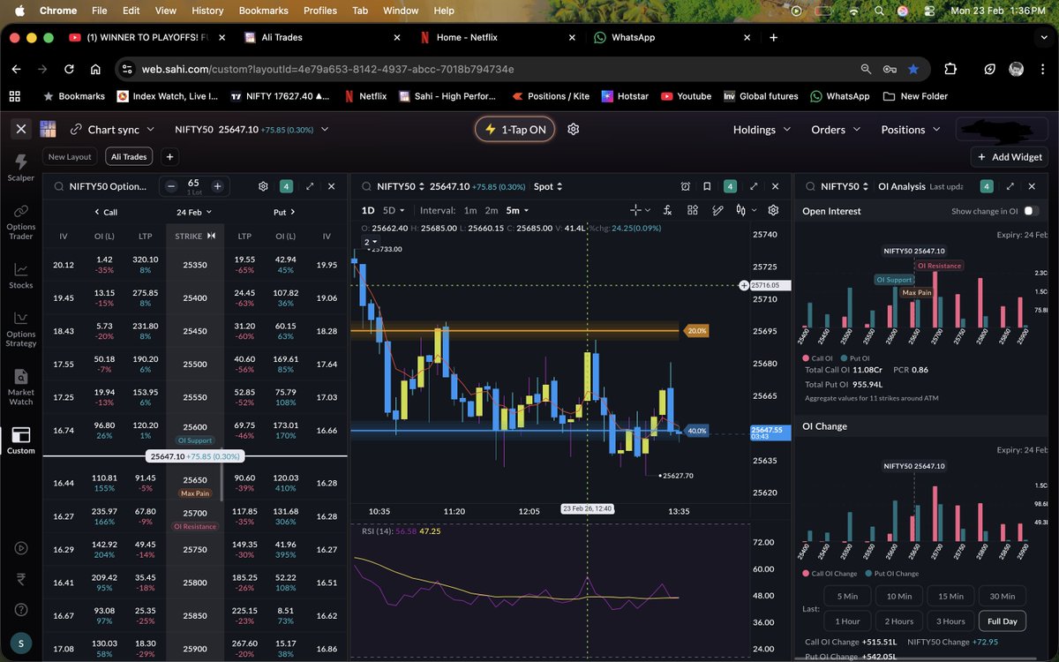Switch to the New Layout tab
Screen dimensions: 1059x662
coord(70,156)
